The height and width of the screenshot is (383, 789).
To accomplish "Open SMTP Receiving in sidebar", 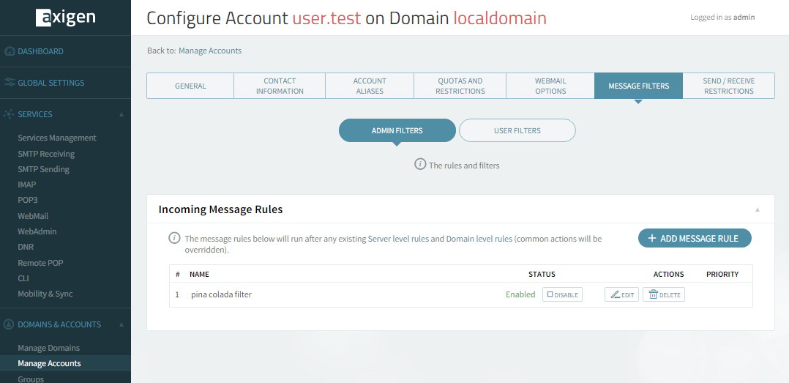I will (46, 154).
